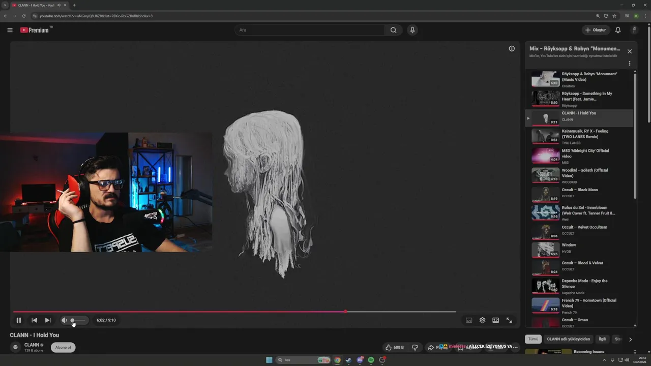Open a new browser tab
The image size is (651, 366).
[x=74, y=5]
